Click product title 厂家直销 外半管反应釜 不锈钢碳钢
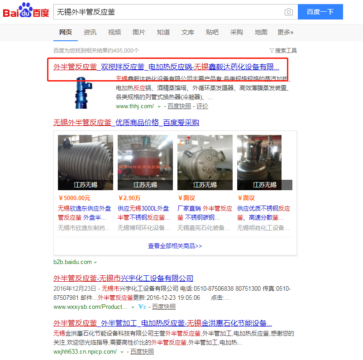This screenshot has height=360, width=363. 205,213
